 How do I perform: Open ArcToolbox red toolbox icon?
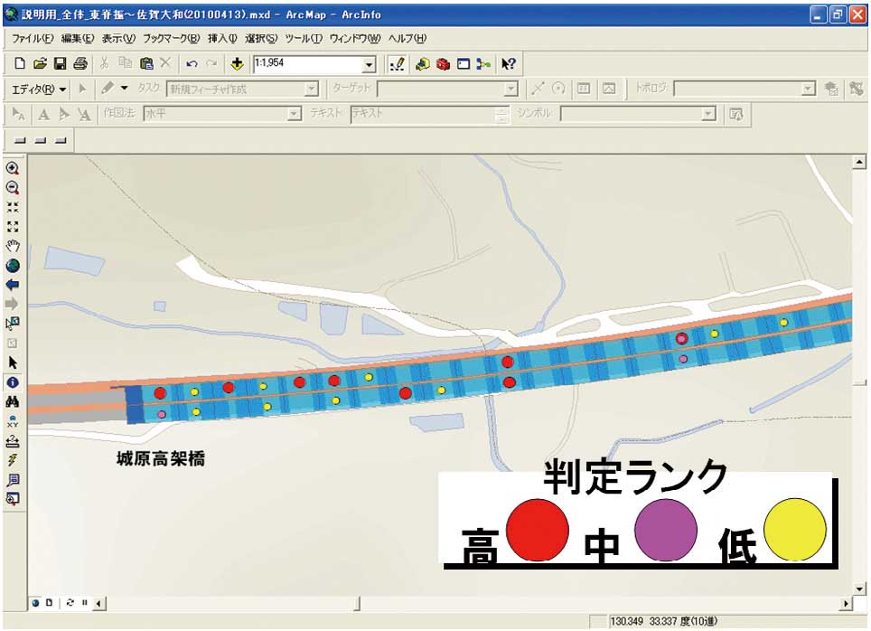[x=443, y=63]
